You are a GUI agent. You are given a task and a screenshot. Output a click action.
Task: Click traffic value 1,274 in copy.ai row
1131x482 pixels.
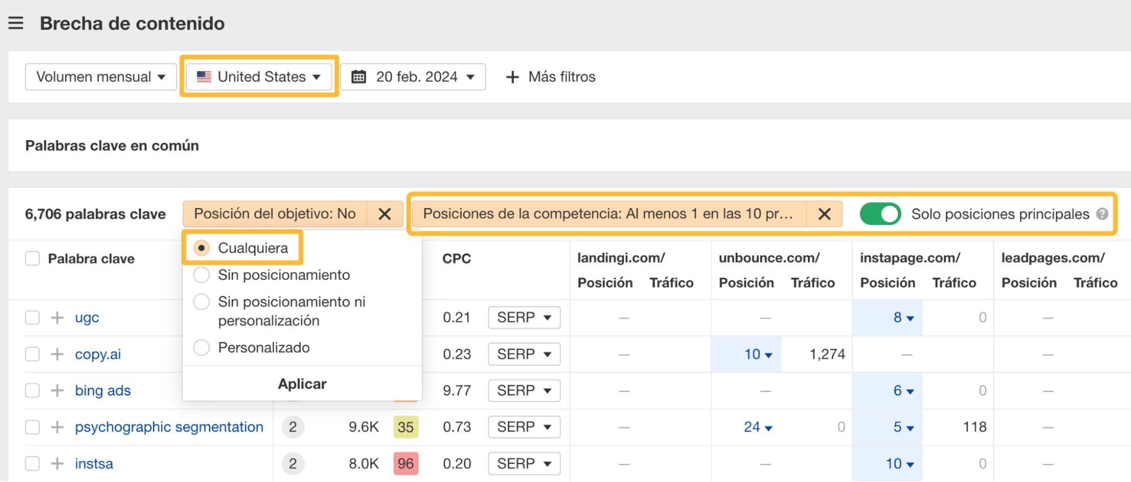pos(827,354)
